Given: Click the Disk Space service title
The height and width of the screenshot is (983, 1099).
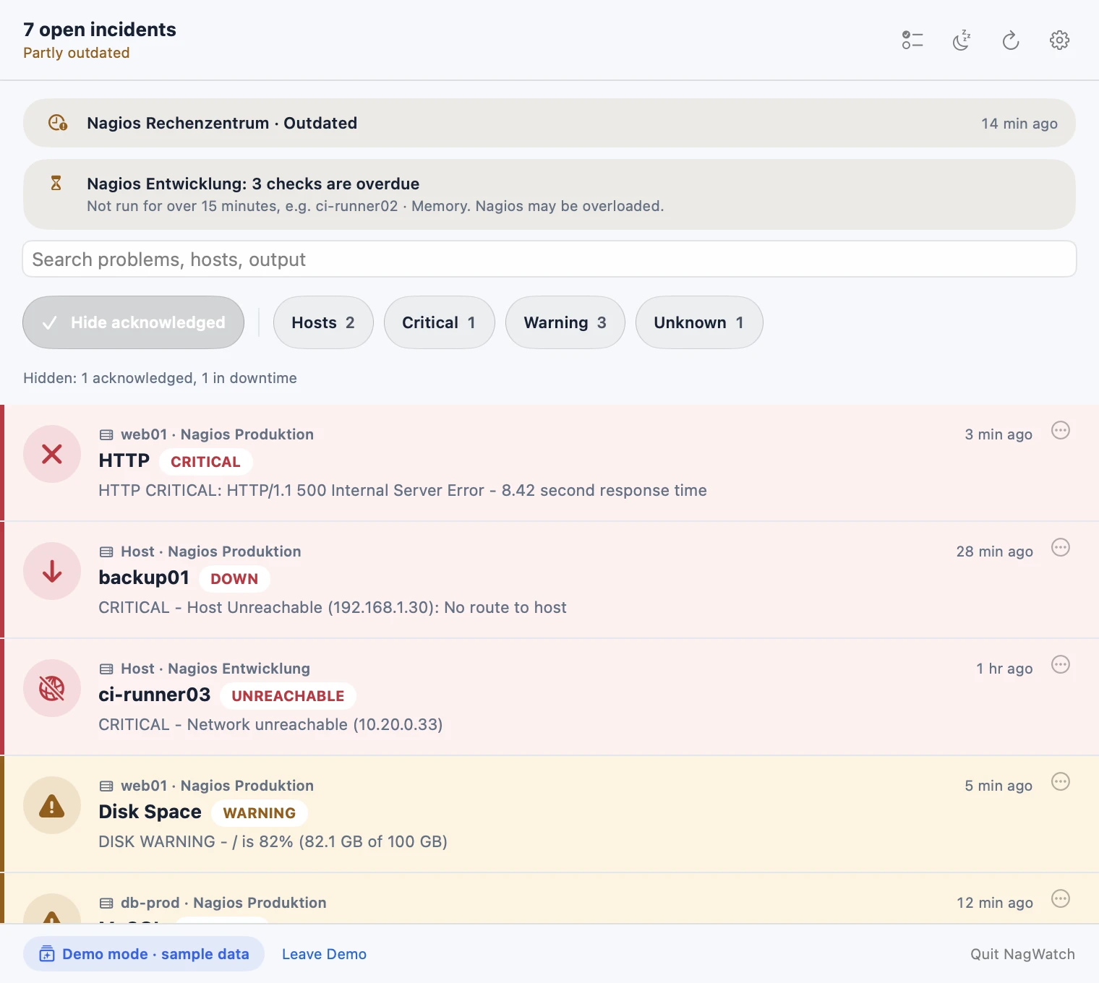Looking at the screenshot, I should coord(150,812).
